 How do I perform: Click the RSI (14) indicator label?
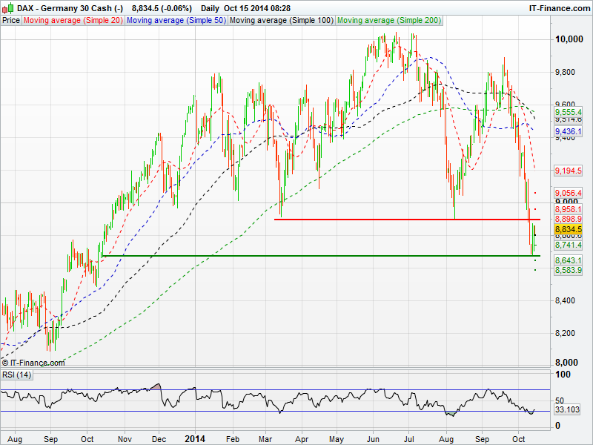point(16,375)
